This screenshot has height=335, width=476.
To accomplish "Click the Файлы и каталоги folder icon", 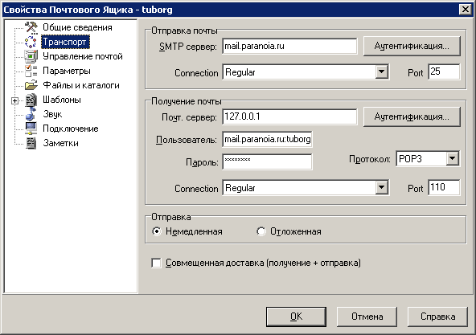I will click(x=31, y=85).
